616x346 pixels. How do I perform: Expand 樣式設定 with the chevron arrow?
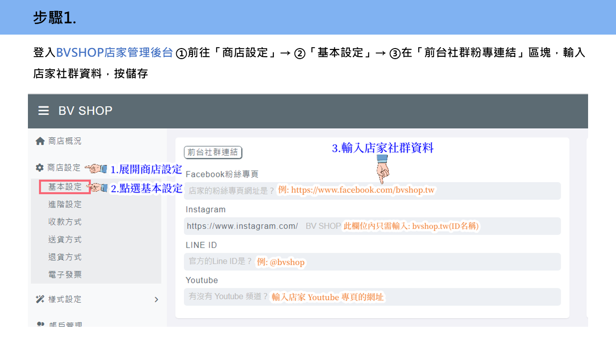coord(156,299)
